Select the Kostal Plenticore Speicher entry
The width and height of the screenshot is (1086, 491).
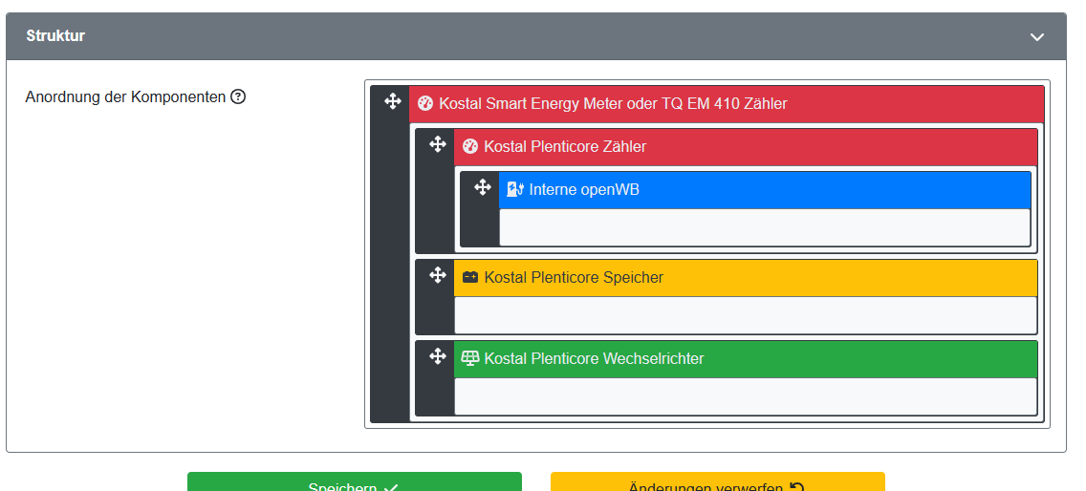(x=746, y=278)
